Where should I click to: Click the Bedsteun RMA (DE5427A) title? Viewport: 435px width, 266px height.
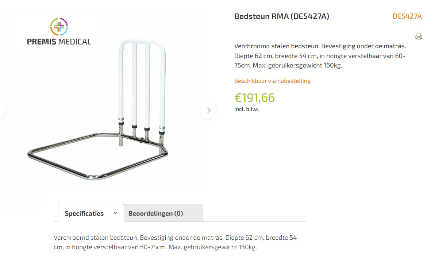[281, 16]
